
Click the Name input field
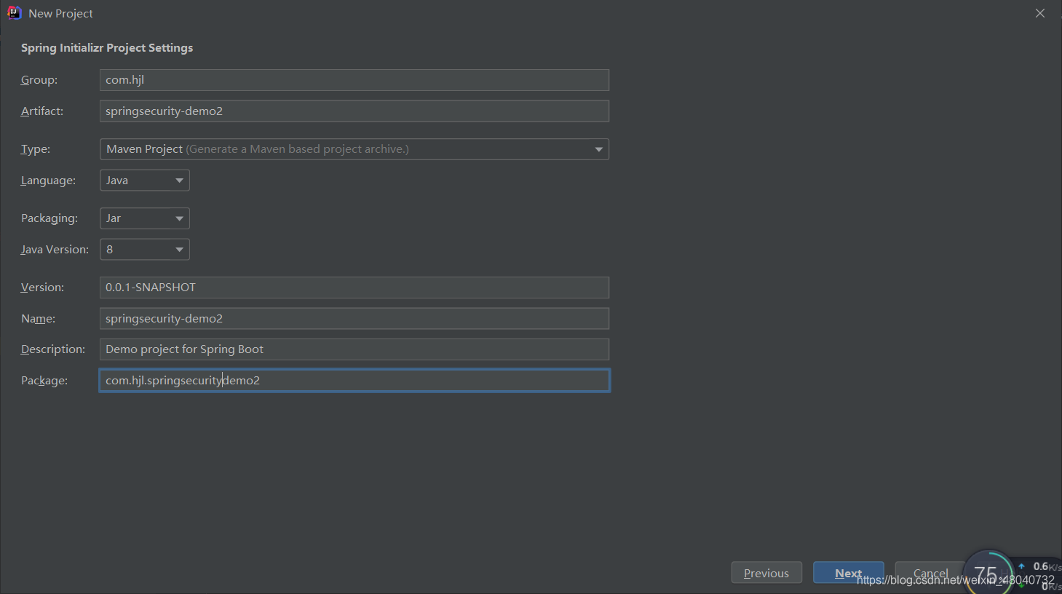354,319
